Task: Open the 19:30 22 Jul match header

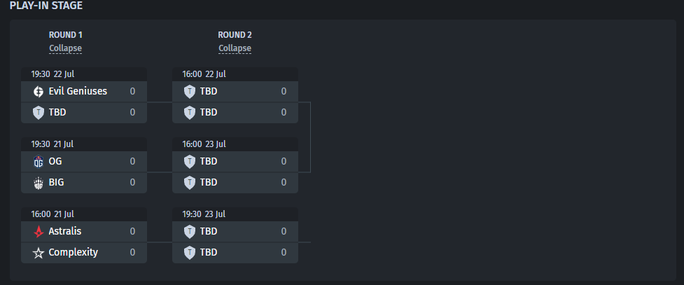Action: [84, 74]
